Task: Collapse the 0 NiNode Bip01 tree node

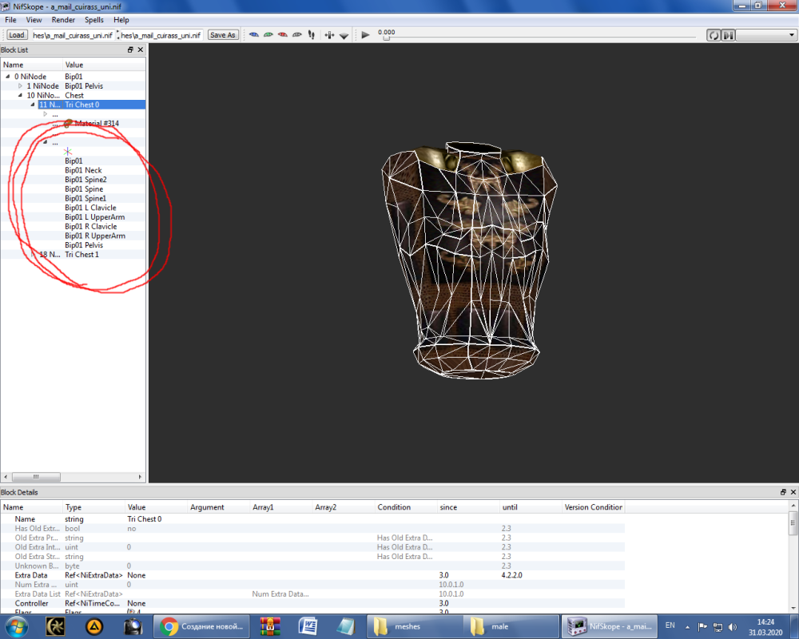Action: coord(8,77)
